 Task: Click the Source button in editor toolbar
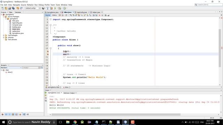point(48,15)
